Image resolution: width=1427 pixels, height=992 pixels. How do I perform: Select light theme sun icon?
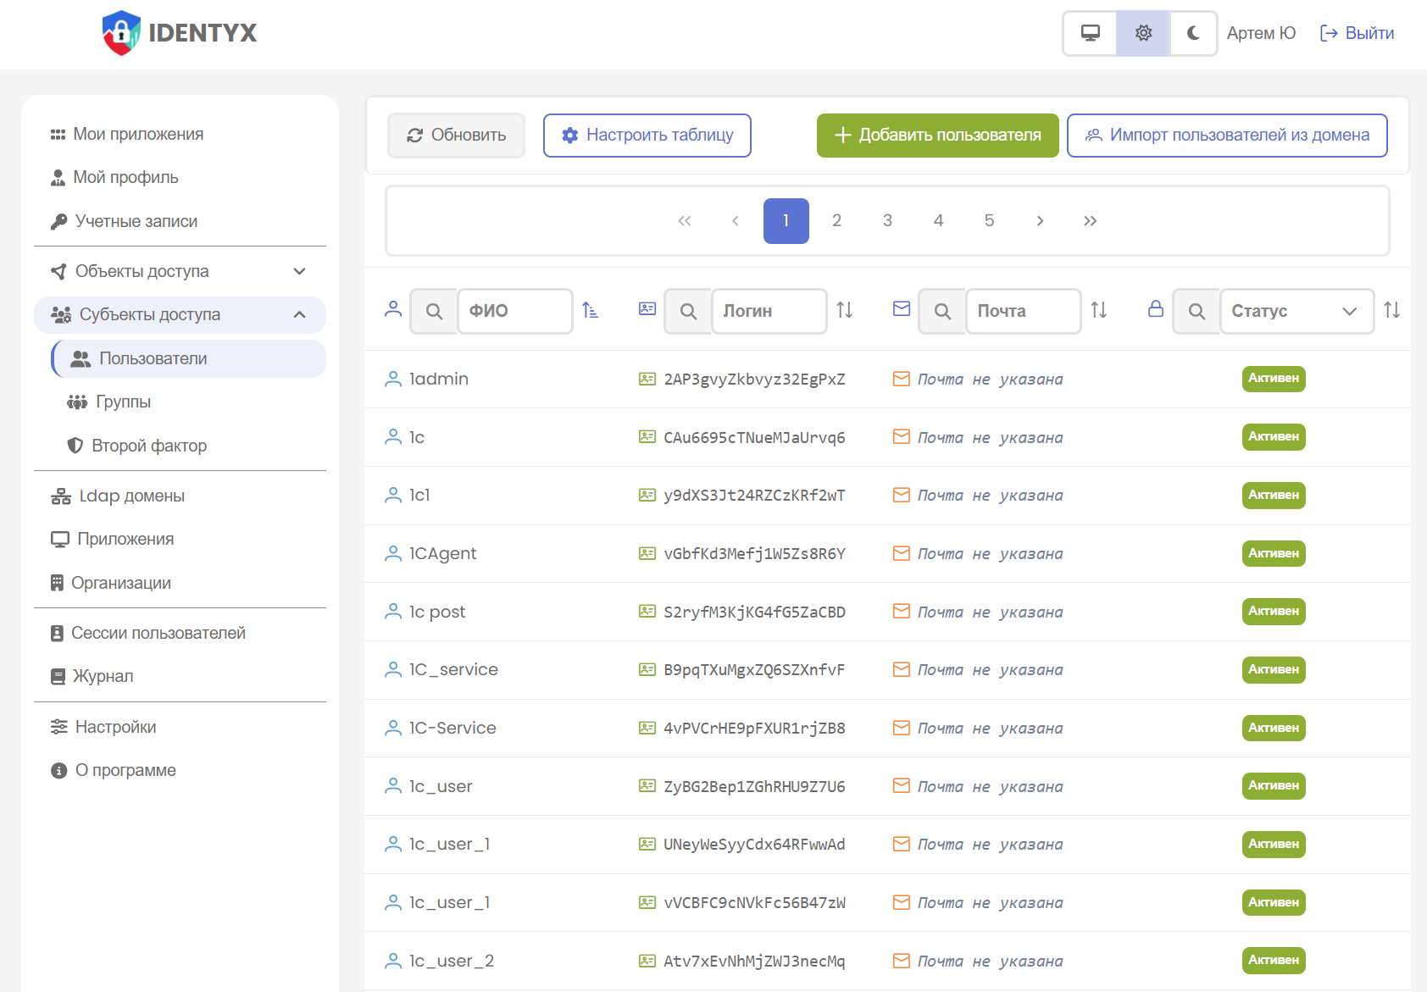pyautogui.click(x=1143, y=33)
